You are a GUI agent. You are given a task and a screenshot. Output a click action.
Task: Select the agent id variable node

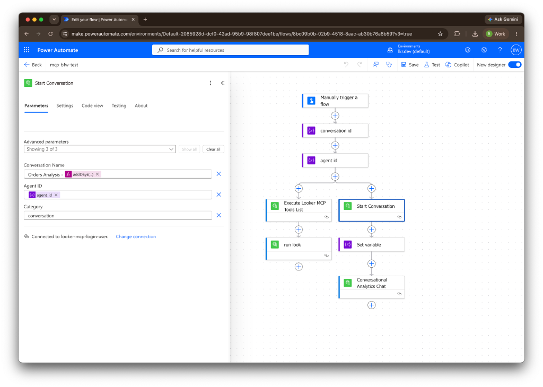pos(335,160)
